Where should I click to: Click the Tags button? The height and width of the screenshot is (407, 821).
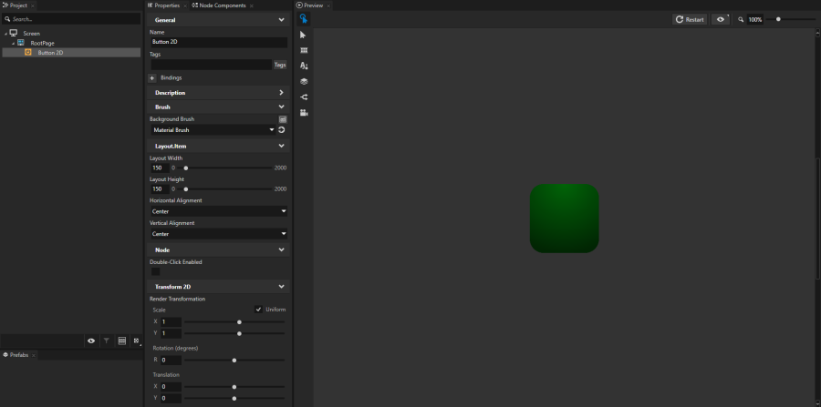coord(280,65)
